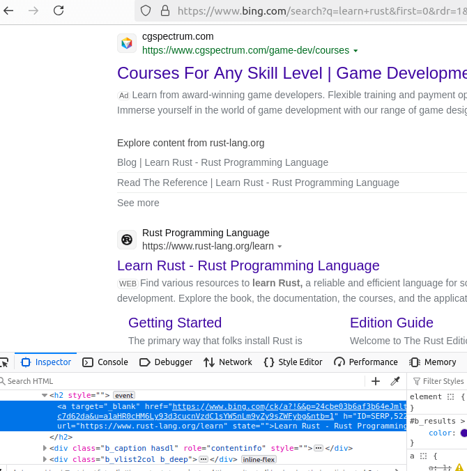
Task: Expand the cgspectrum URL dropdown arrow
Action: (x=355, y=51)
